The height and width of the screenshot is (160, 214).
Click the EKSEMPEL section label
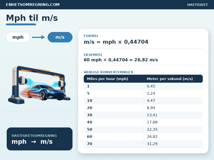click(93, 55)
